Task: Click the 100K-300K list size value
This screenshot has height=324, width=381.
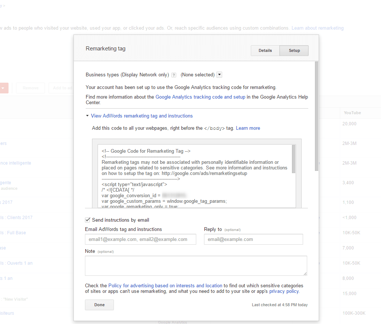Action: click(x=354, y=313)
